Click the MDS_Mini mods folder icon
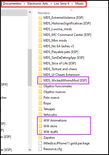Image resolution: width=109 pixels, height=155 pixels. click(x=40, y=41)
